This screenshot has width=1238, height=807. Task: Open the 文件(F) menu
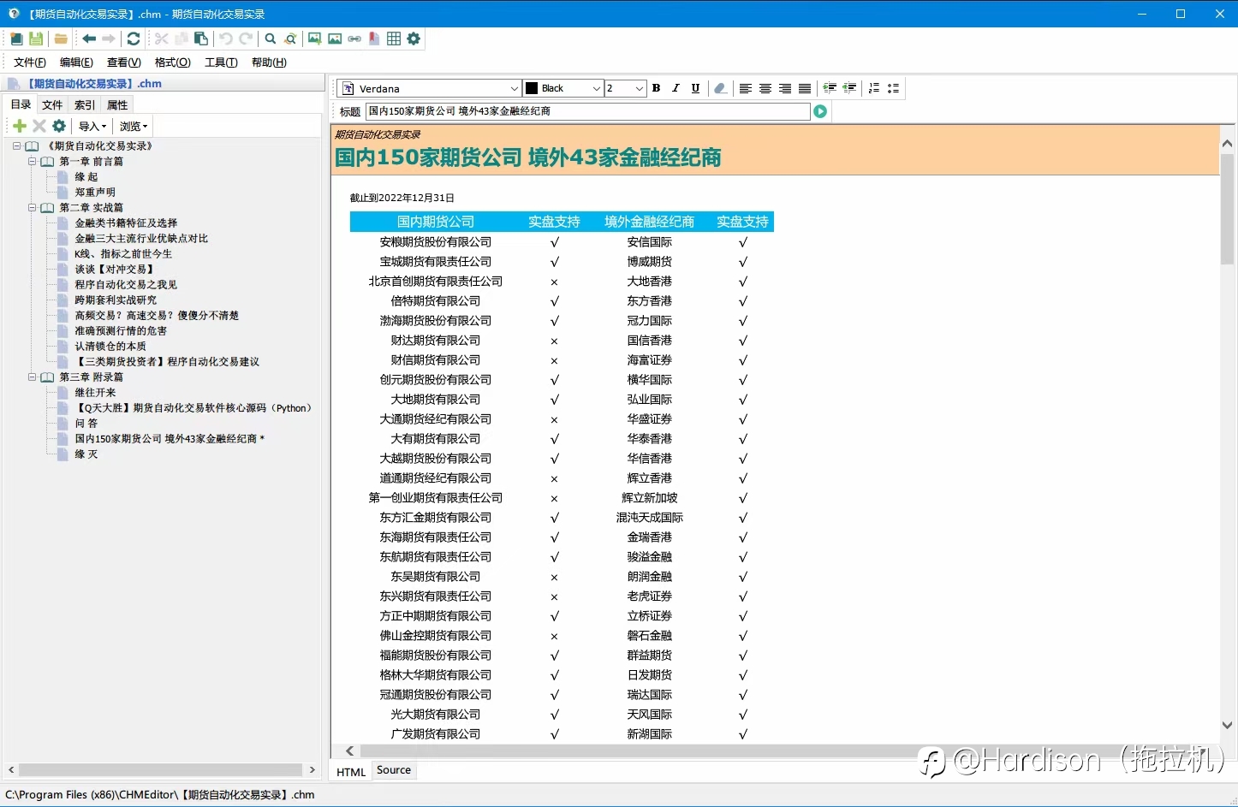pyautogui.click(x=30, y=62)
